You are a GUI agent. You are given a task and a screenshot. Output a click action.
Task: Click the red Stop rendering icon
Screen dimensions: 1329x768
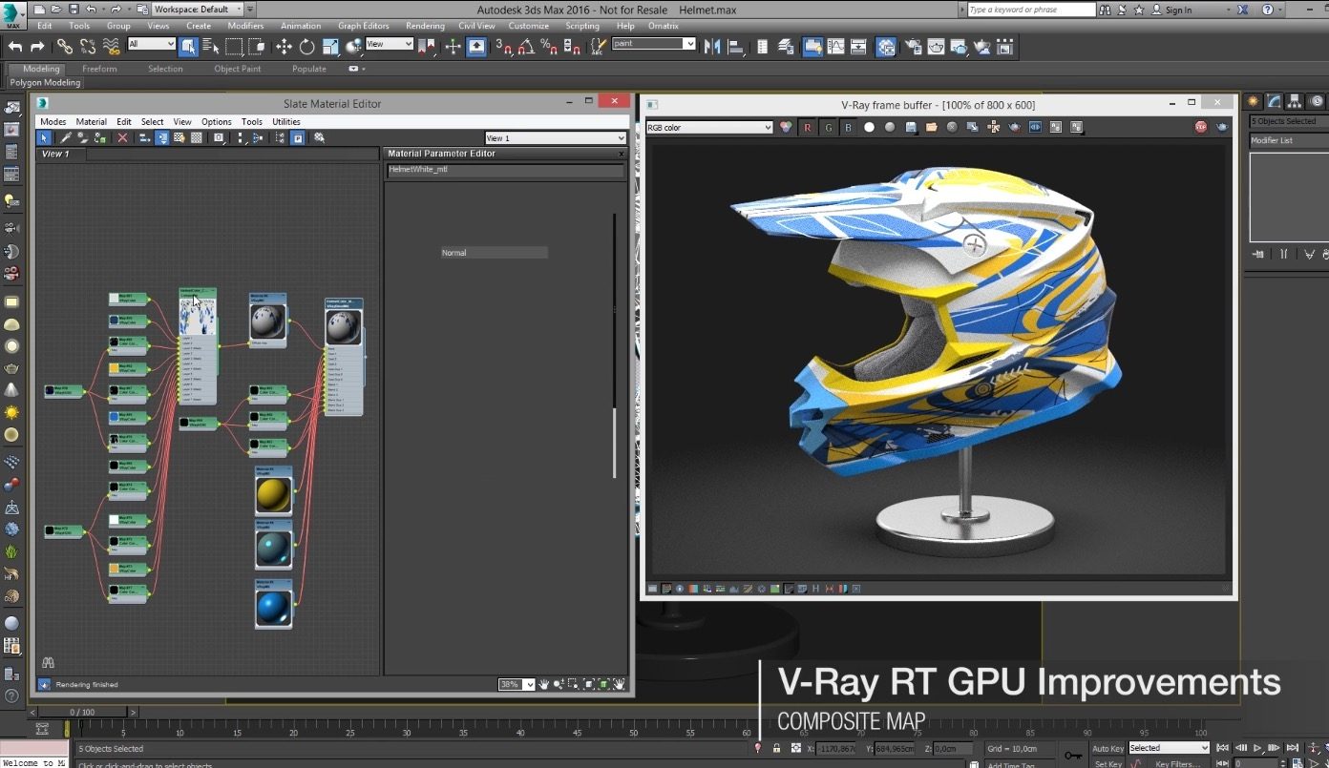tap(1201, 127)
